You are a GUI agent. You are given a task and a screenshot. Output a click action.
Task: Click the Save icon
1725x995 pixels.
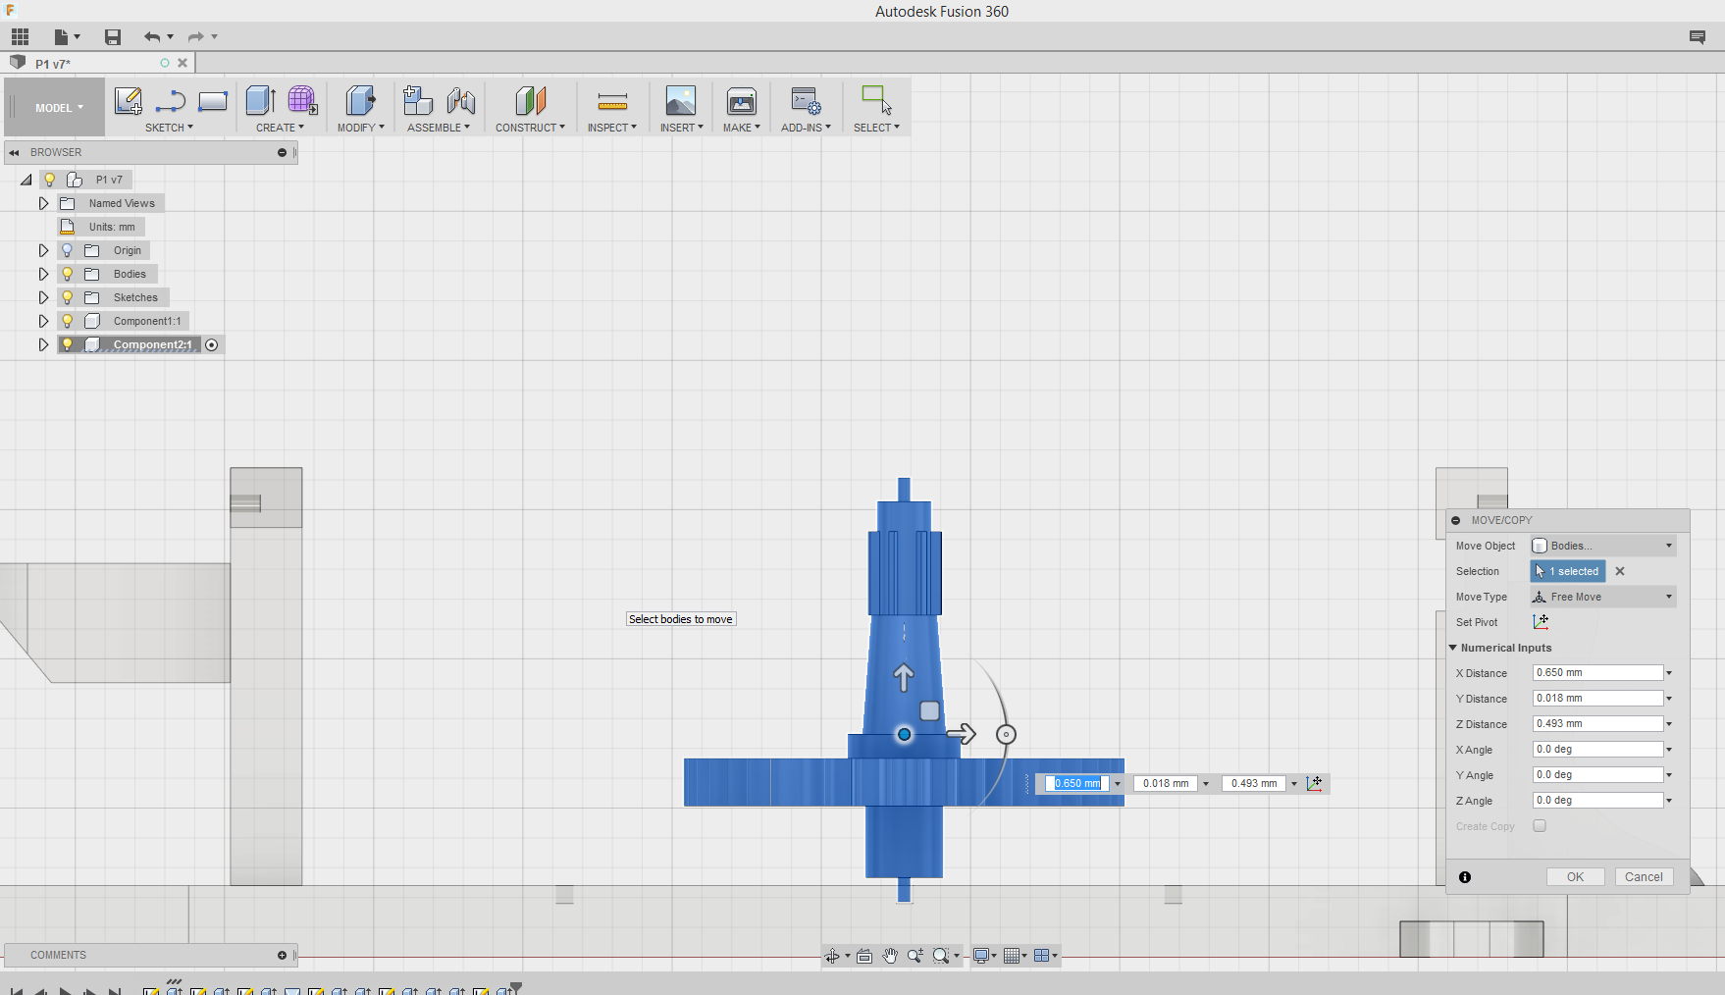pos(113,37)
